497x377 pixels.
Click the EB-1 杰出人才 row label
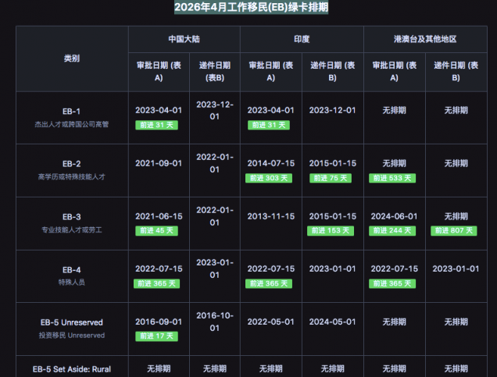coord(71,117)
